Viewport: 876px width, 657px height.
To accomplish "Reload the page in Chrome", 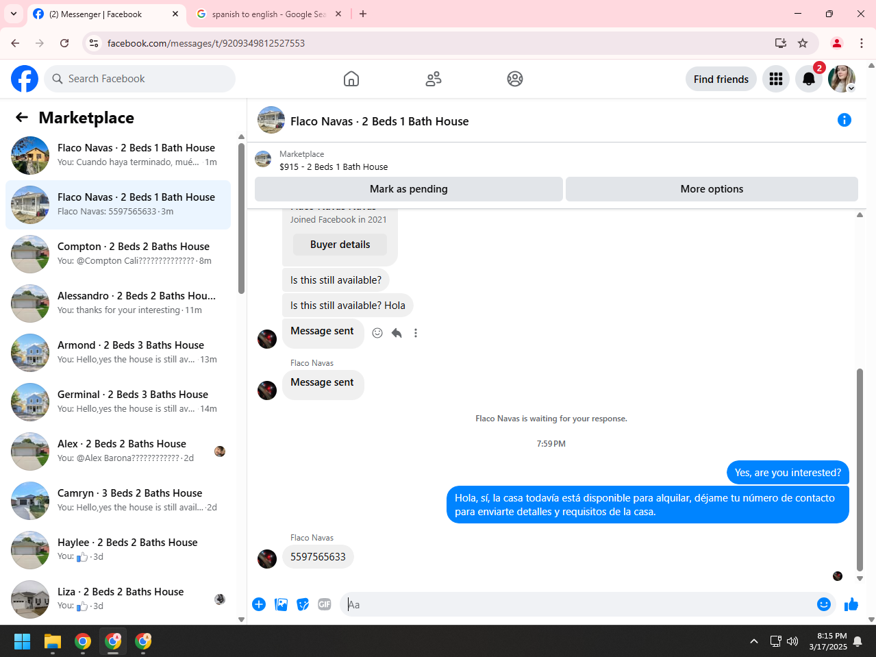I will 64,43.
